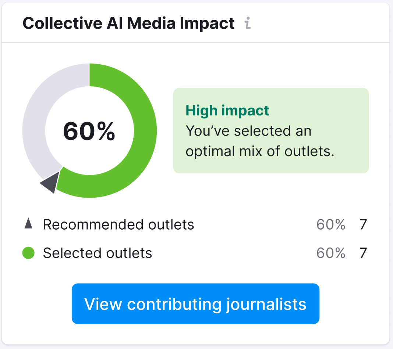Image resolution: width=393 pixels, height=349 pixels.
Task: Click the High impact status badge
Action: 227,110
